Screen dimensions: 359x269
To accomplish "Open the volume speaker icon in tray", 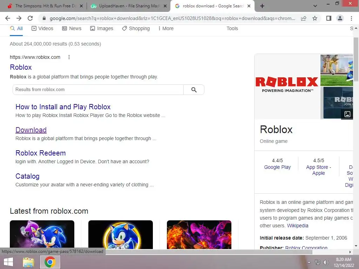I will tap(326, 262).
